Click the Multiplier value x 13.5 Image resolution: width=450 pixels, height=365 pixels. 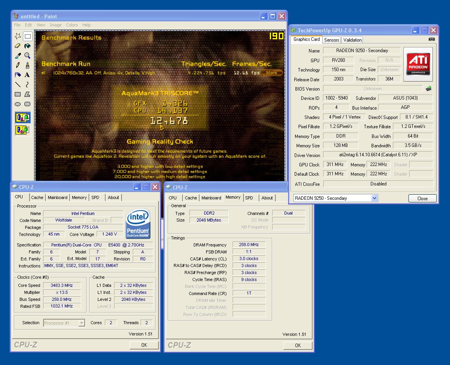click(62, 292)
